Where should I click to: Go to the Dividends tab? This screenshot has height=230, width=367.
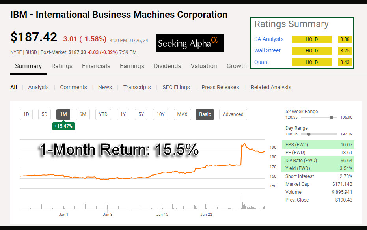click(168, 66)
